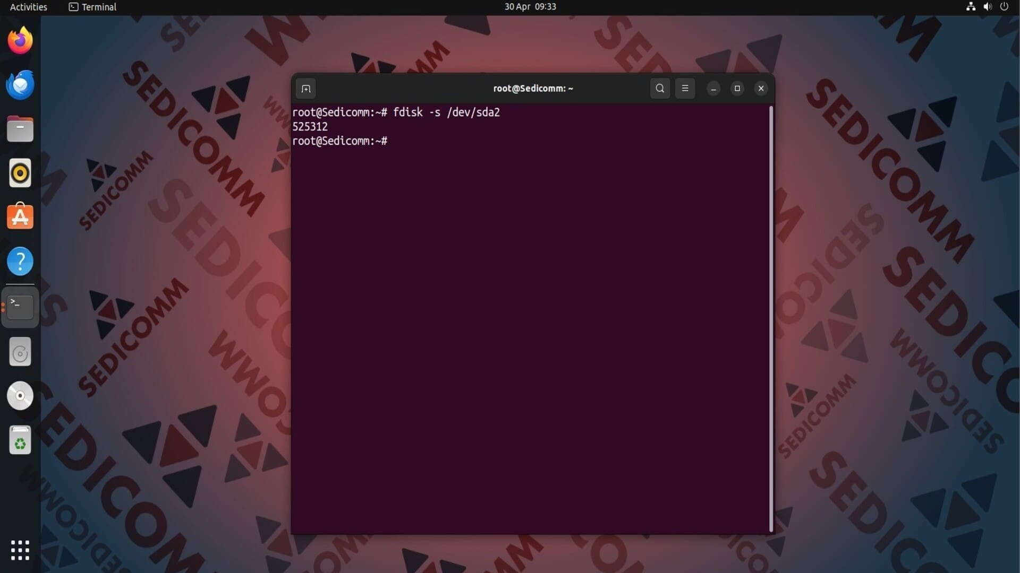The image size is (1020, 573).
Task: Open a new terminal tab
Action: 305,89
